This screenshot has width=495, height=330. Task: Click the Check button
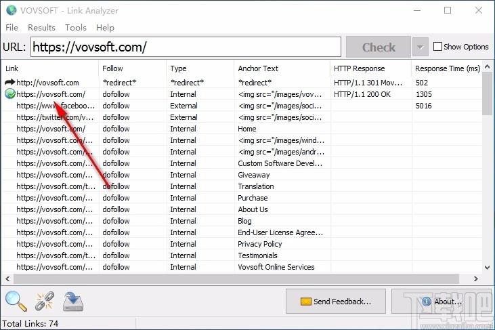[379, 47]
